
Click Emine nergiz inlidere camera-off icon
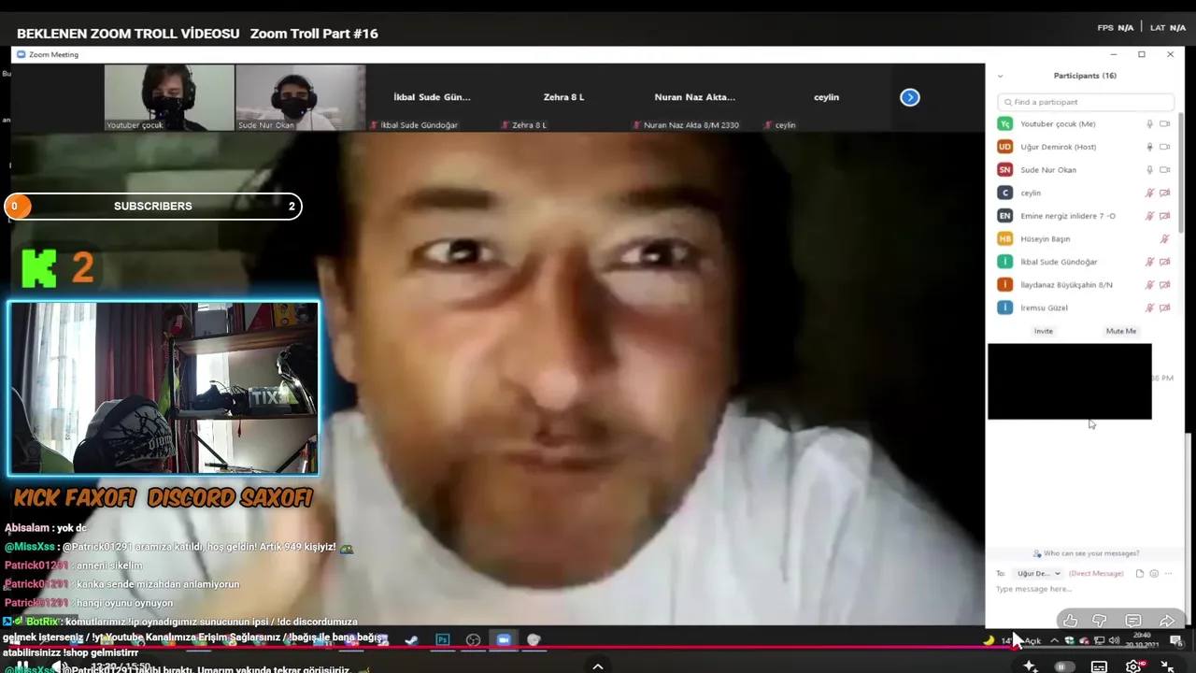click(x=1164, y=216)
